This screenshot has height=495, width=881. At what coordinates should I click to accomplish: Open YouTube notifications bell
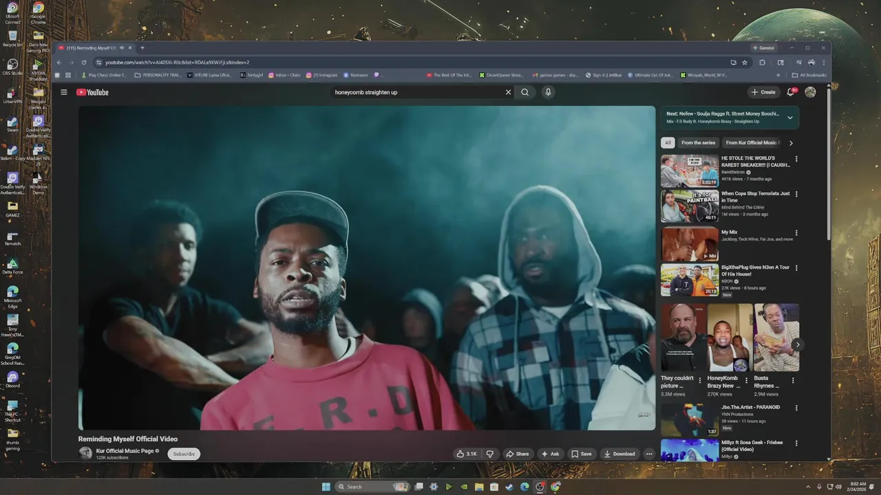coord(791,92)
